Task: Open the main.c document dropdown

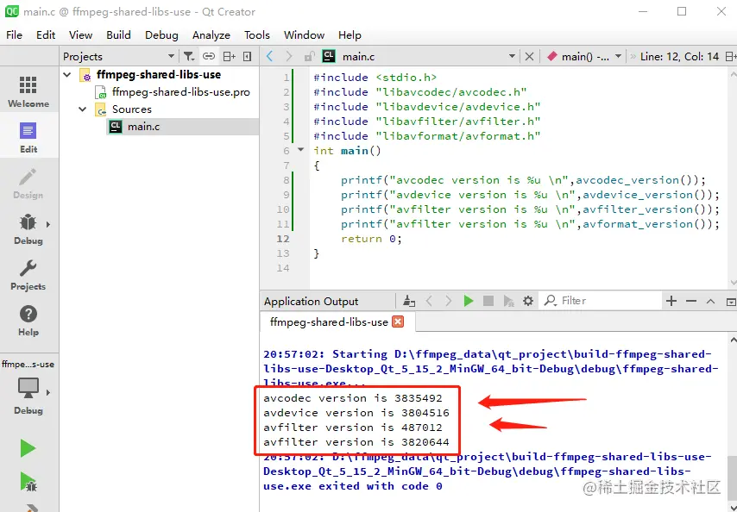Action: tap(512, 56)
